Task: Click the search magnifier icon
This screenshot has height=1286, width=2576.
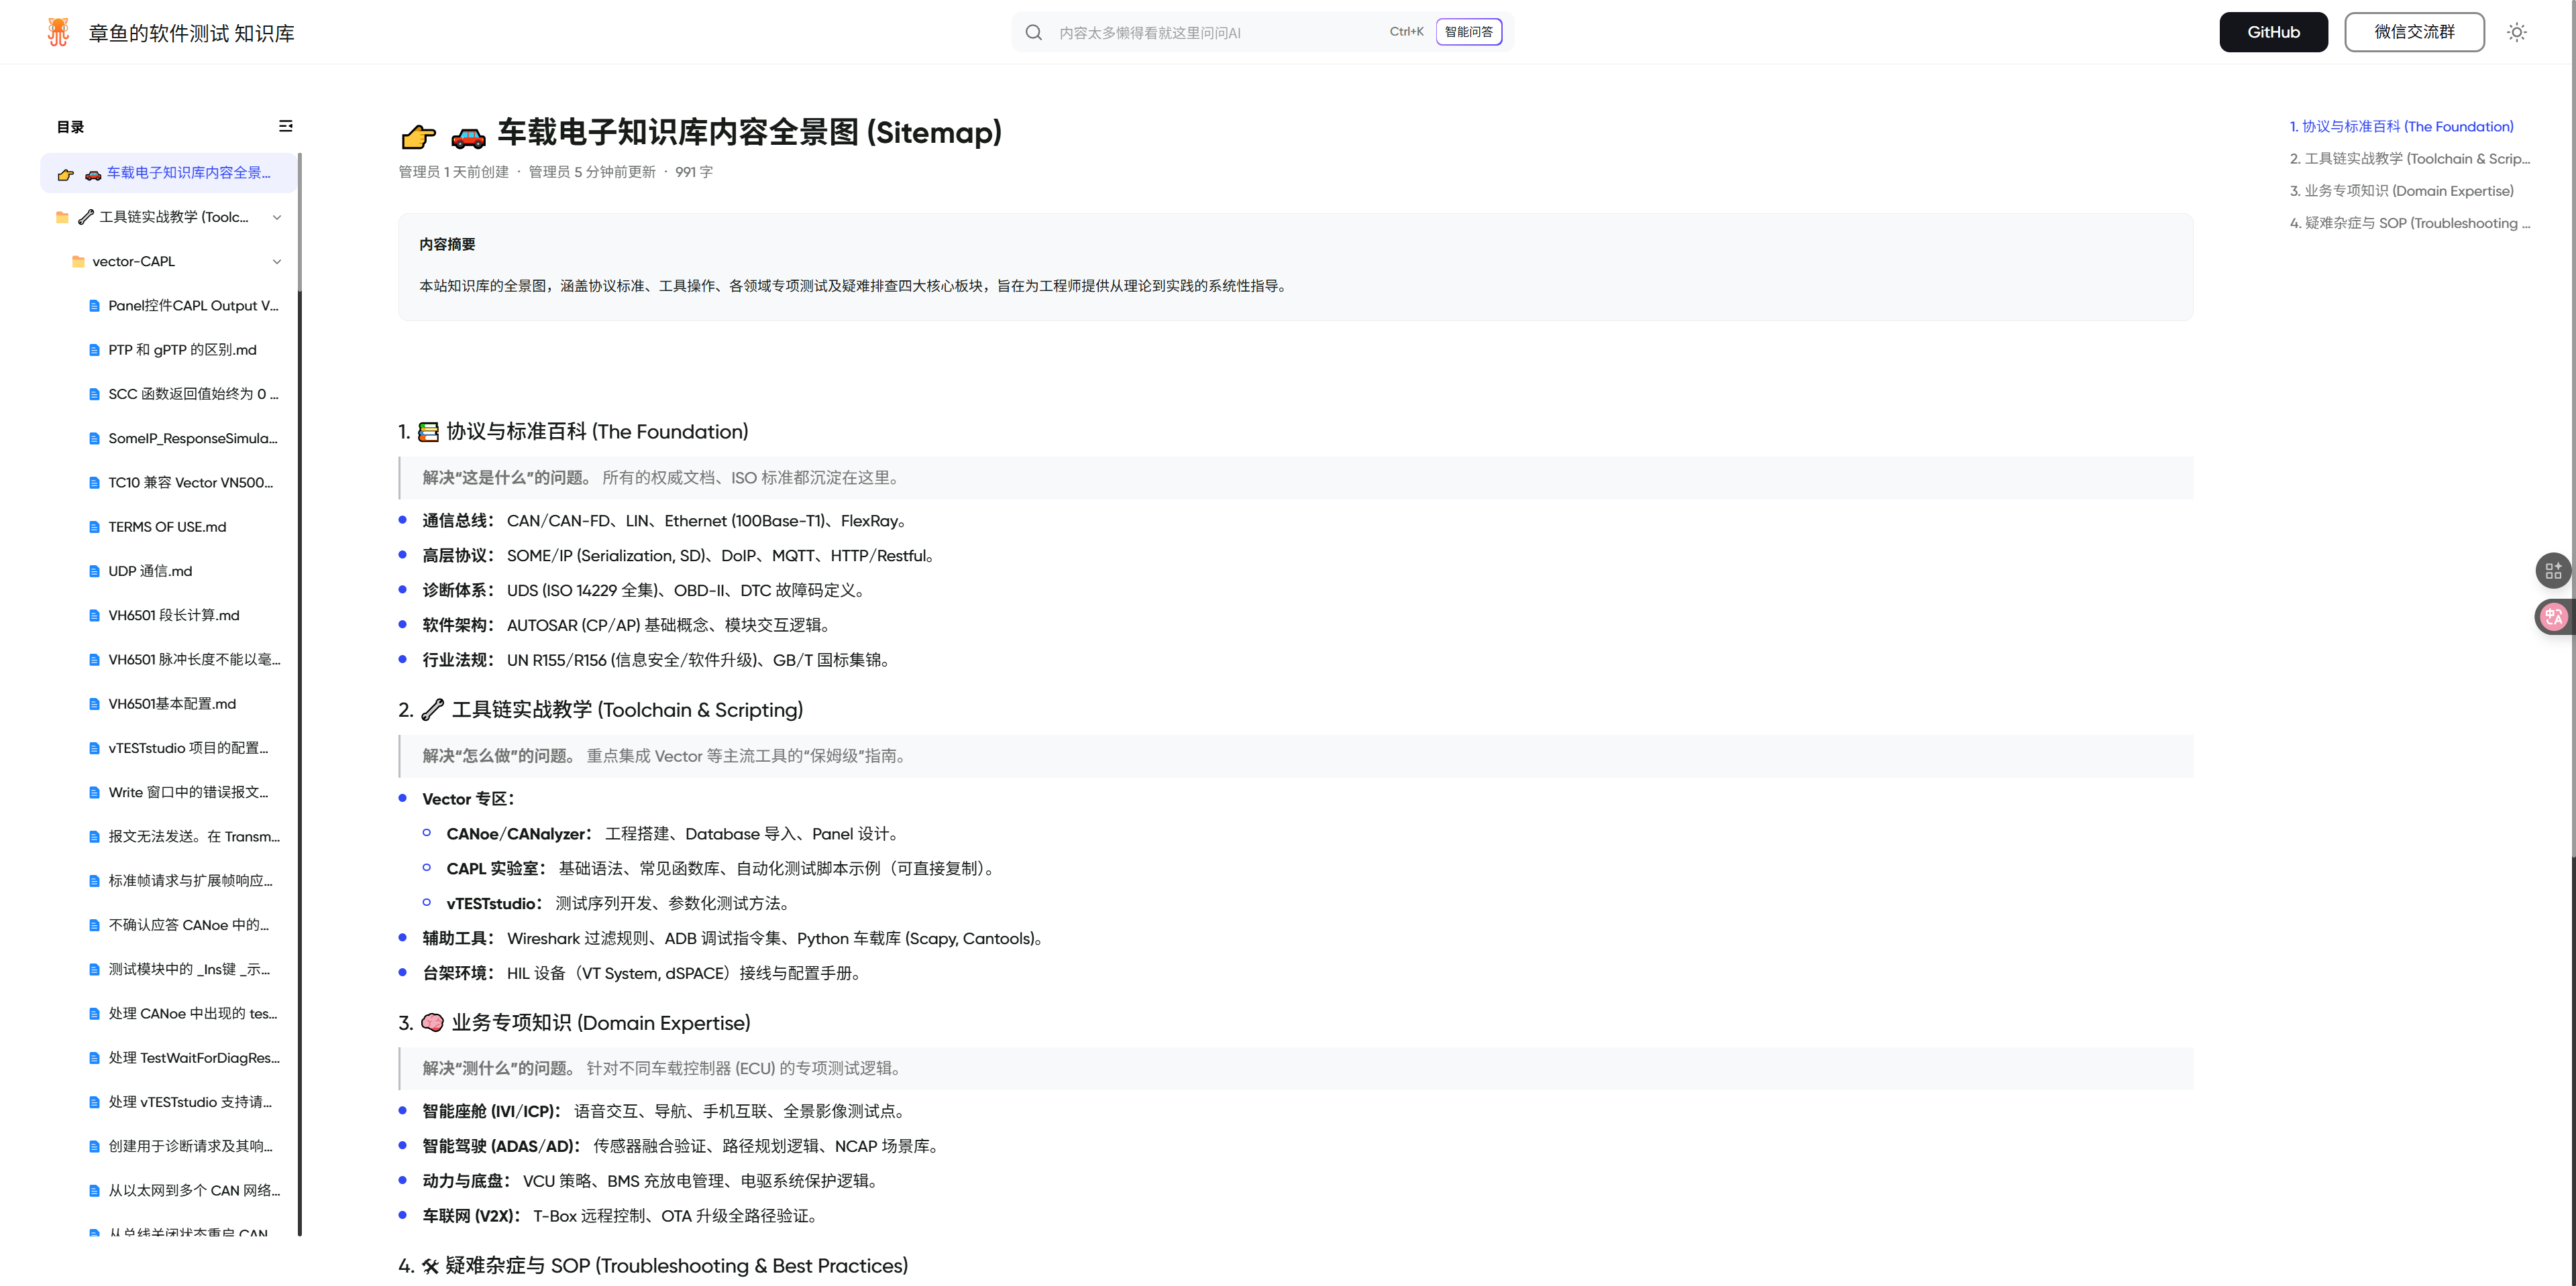Action: (x=1033, y=32)
